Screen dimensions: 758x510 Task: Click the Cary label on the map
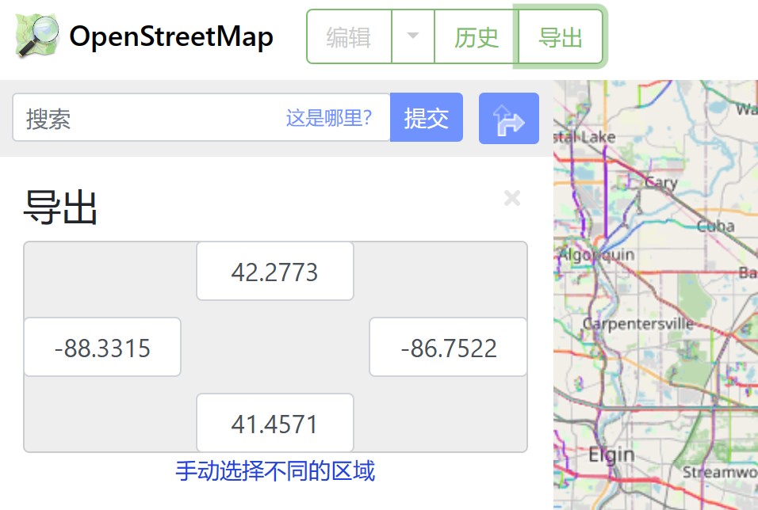pyautogui.click(x=660, y=183)
